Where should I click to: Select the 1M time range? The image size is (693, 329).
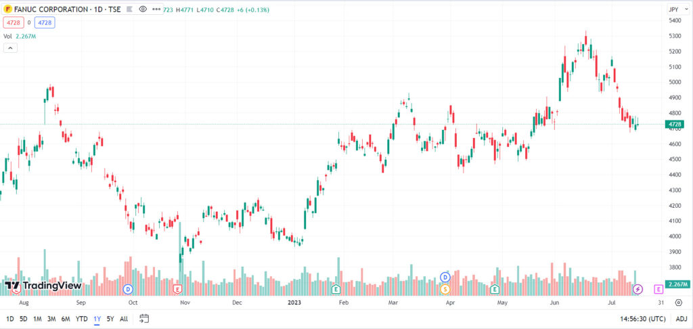click(x=38, y=318)
